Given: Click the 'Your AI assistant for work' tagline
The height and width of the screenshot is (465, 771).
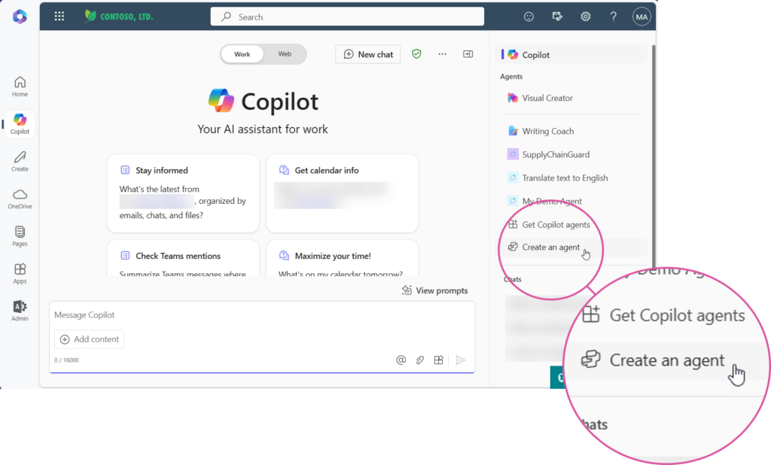Looking at the screenshot, I should click(x=263, y=129).
